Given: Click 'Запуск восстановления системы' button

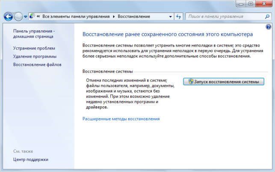Looking at the screenshot, I should click(x=224, y=82).
